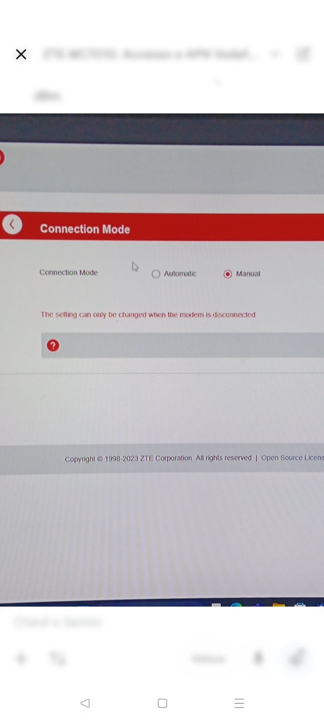Tap the microphone icon in the bottom bar
324x720 pixels.
click(x=258, y=658)
